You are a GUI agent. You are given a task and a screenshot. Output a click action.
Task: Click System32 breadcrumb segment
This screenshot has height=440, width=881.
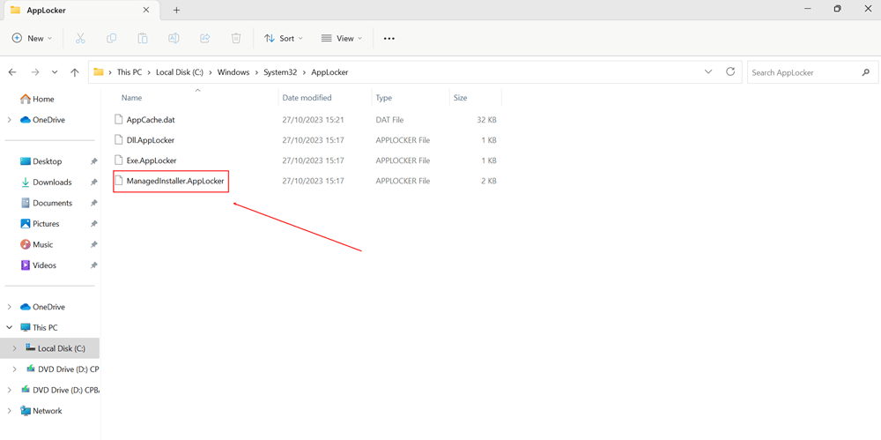[281, 72]
